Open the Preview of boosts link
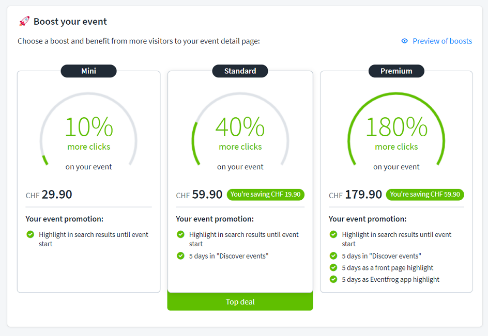 tap(442, 41)
